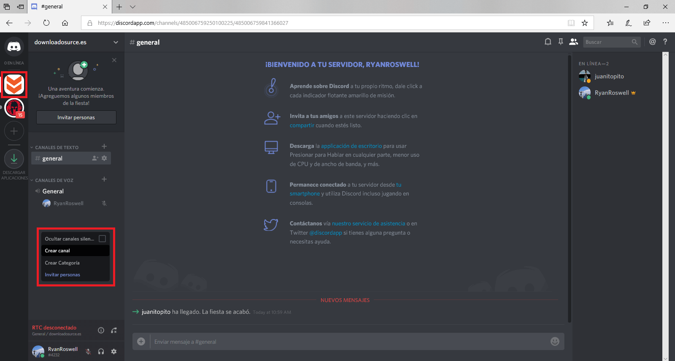Show pinned messages pin icon

(x=561, y=42)
